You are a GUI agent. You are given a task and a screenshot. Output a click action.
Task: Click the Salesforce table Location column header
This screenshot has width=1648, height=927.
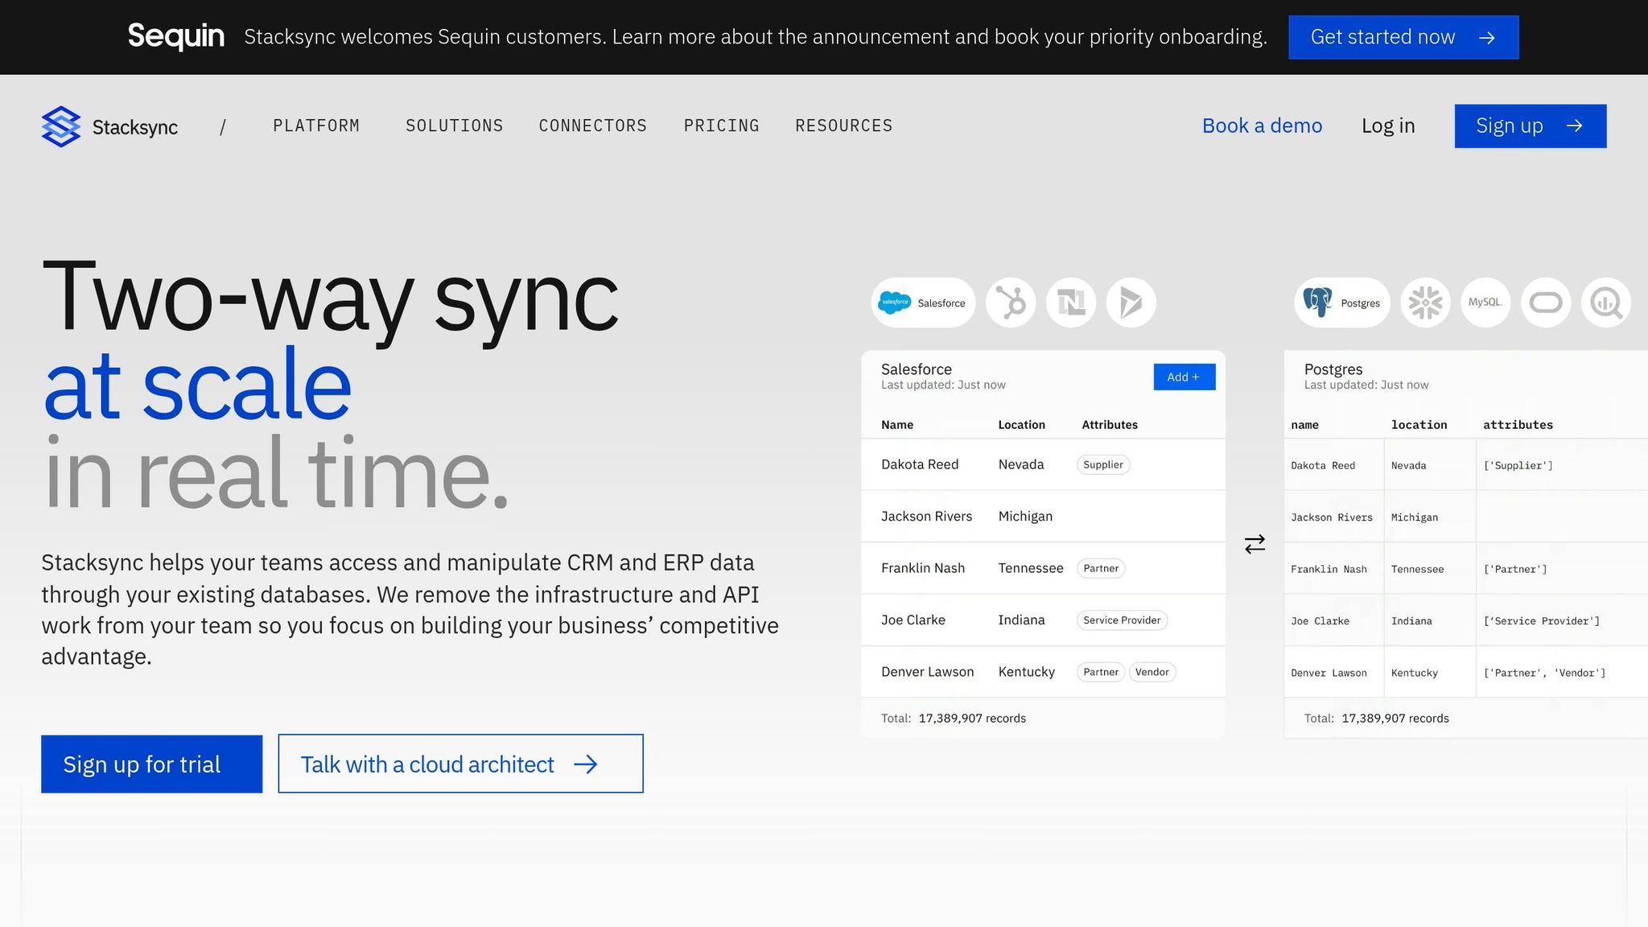1022,425
